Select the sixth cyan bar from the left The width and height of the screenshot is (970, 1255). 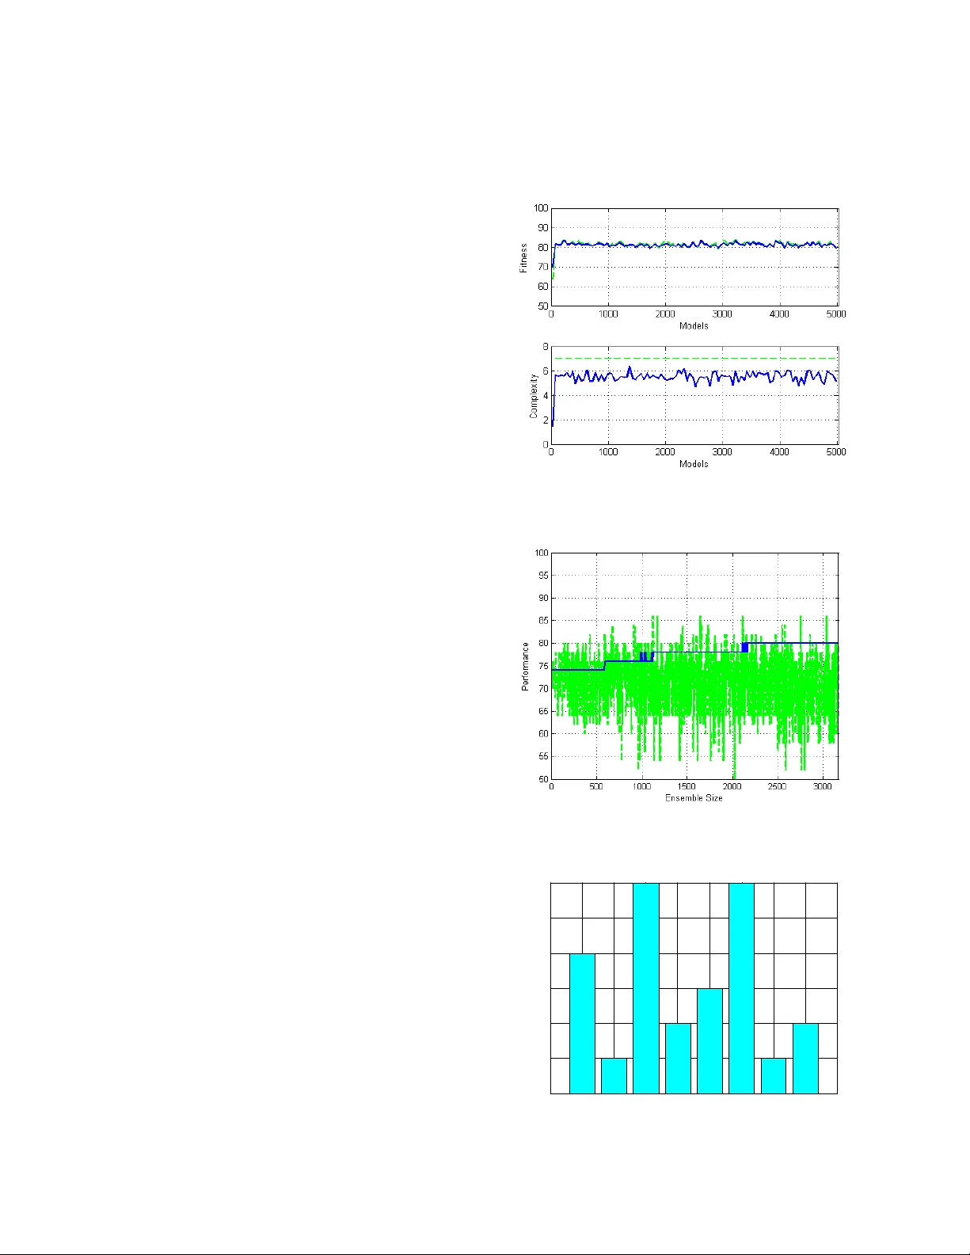pyautogui.click(x=741, y=988)
